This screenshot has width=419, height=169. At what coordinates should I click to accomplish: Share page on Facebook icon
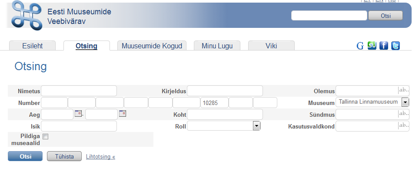click(383, 46)
